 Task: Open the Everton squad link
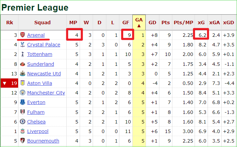coord(36,102)
